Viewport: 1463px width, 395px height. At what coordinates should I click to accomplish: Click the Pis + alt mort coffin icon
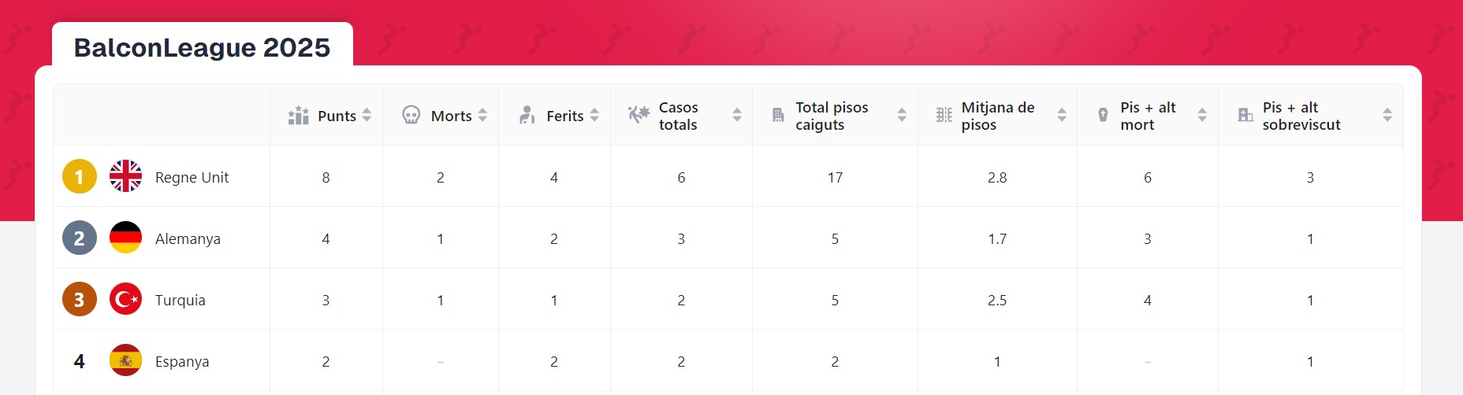(1103, 116)
